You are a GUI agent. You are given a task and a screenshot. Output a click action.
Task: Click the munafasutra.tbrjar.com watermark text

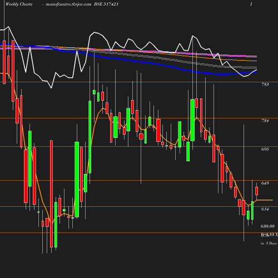coord(68,4)
